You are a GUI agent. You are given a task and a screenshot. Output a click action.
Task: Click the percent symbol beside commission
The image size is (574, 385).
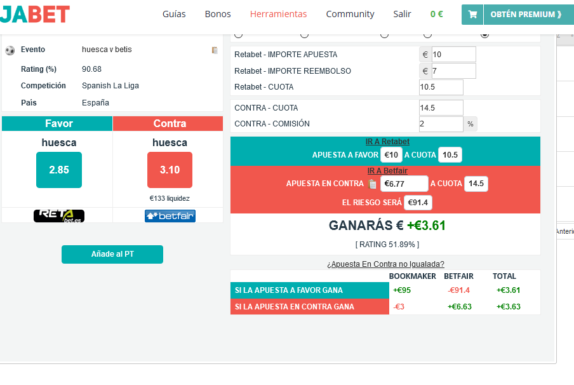[x=471, y=124]
